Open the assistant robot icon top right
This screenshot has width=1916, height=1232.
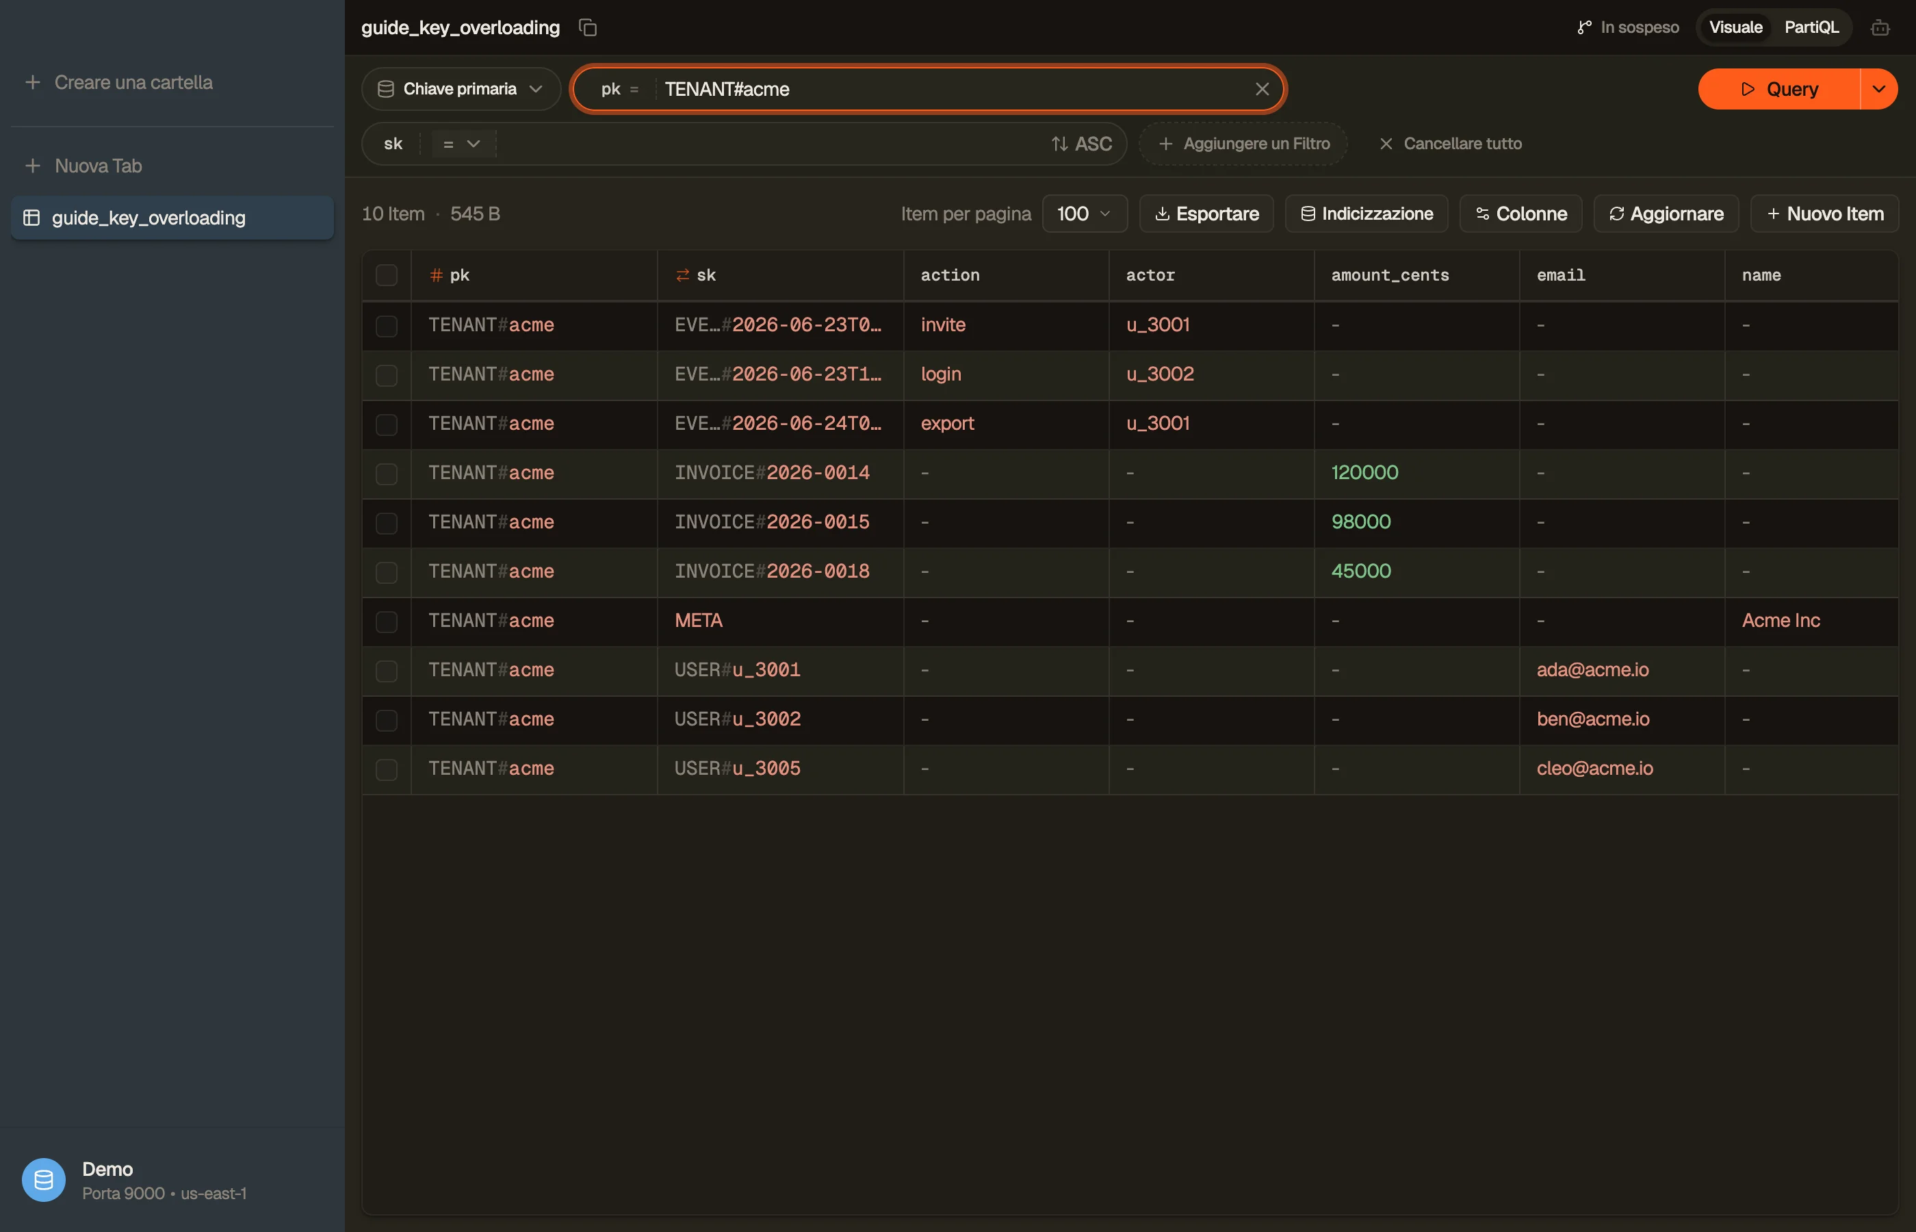point(1880,28)
